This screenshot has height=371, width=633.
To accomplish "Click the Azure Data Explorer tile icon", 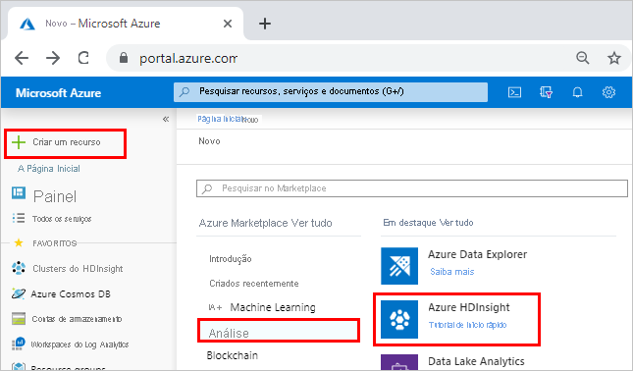I will (x=399, y=266).
